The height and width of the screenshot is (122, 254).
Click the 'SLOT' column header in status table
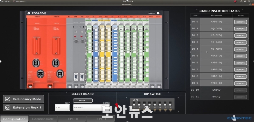pyautogui.click(x=195, y=16)
